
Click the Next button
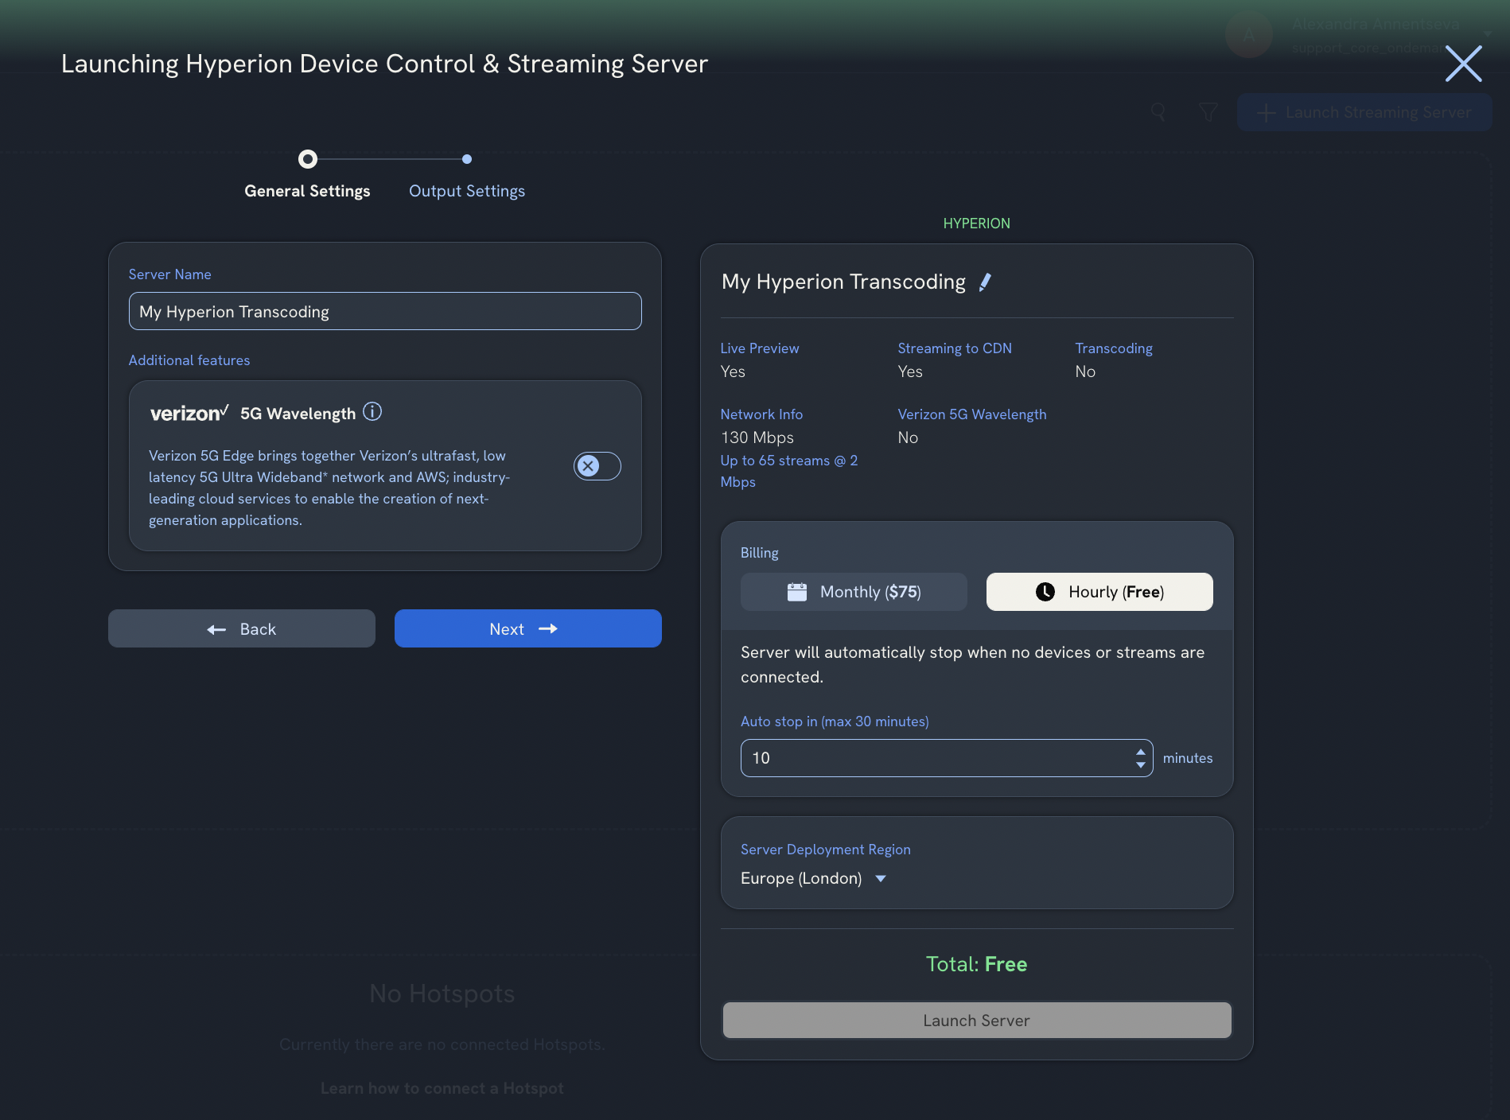[527, 628]
